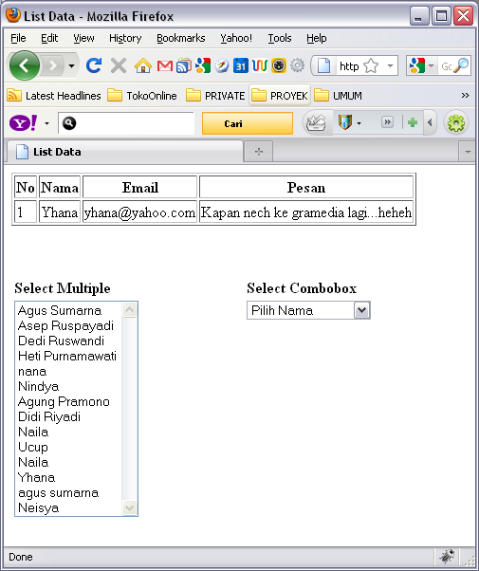Click the page identity icon in the URL bar
This screenshot has height=571, width=479.
(x=323, y=65)
